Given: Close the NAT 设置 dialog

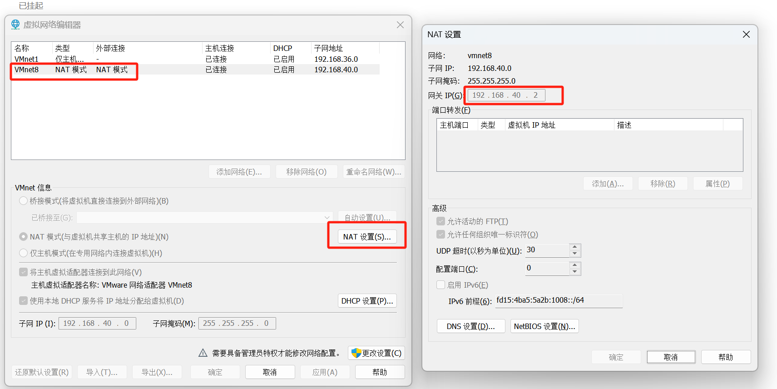Looking at the screenshot, I should 746,35.
